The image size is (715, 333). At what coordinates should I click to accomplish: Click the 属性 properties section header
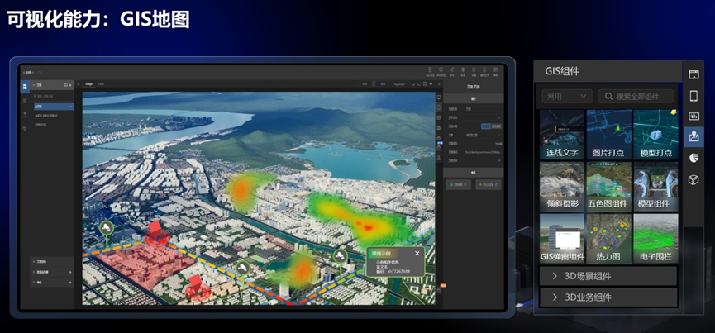474,98
